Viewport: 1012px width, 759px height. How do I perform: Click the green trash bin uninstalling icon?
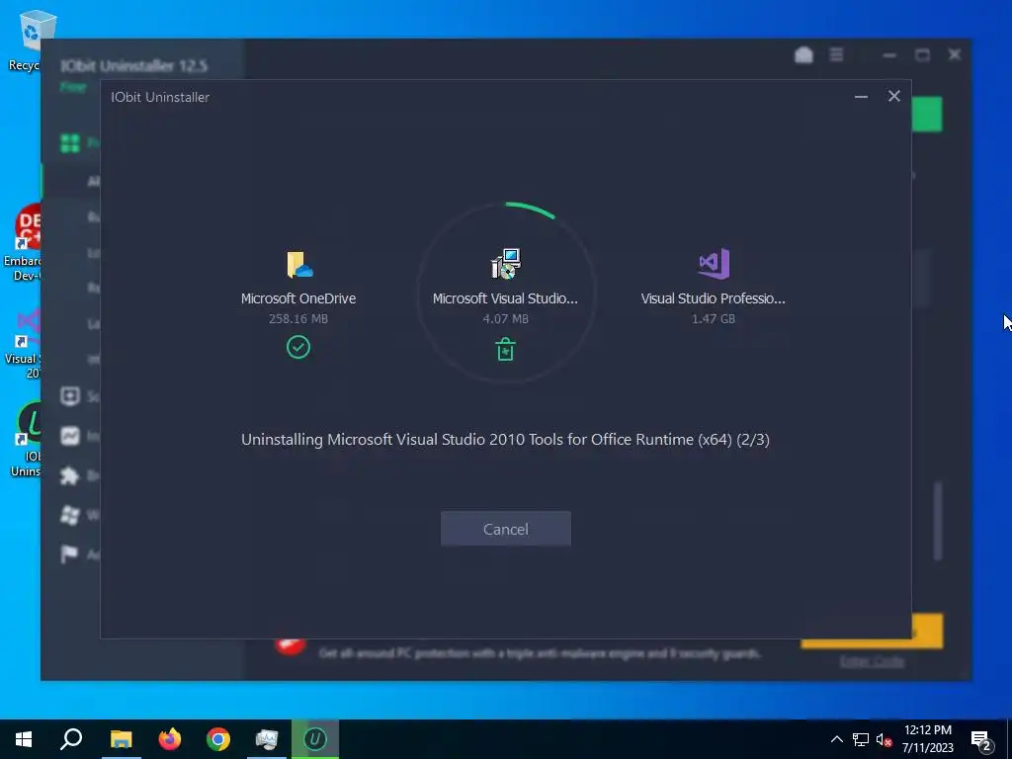tap(505, 349)
